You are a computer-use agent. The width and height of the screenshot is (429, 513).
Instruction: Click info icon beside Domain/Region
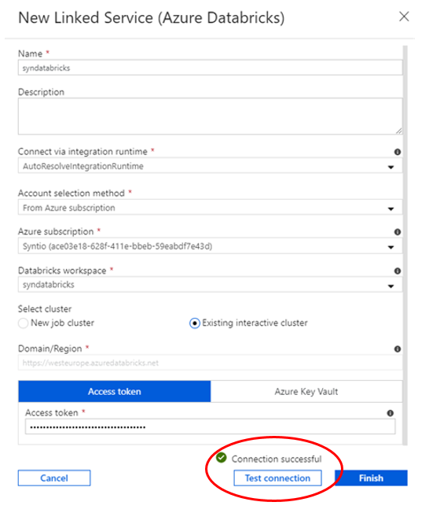click(398, 349)
